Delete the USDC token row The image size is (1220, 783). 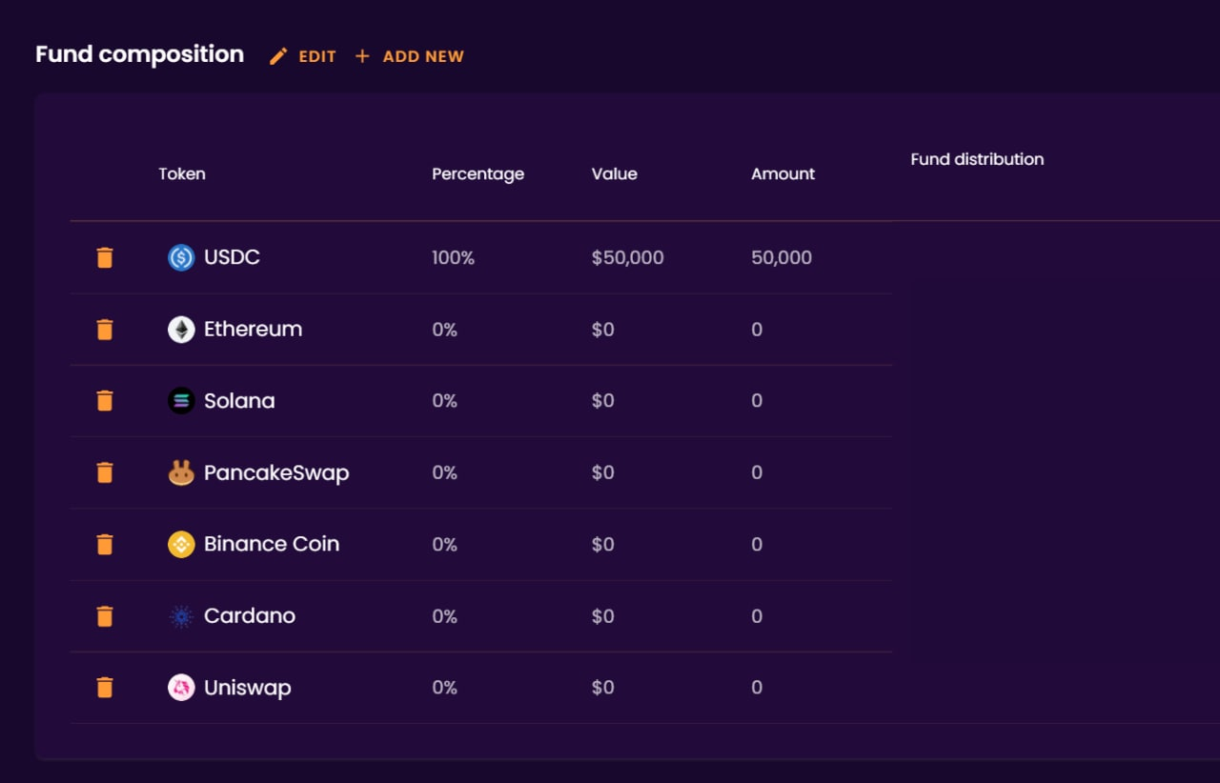(105, 258)
